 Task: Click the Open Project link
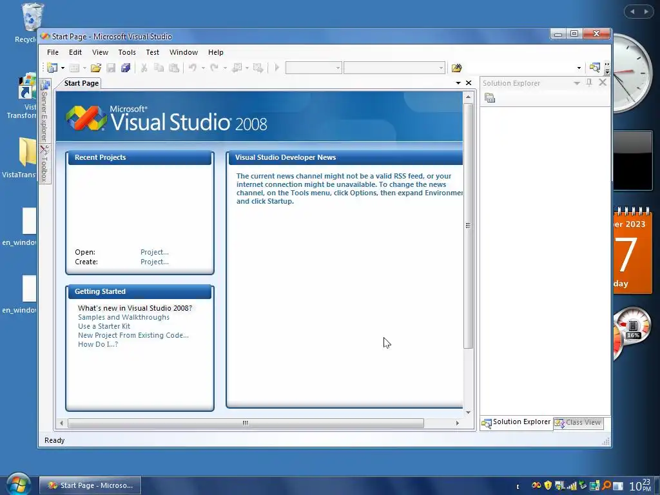click(x=155, y=252)
